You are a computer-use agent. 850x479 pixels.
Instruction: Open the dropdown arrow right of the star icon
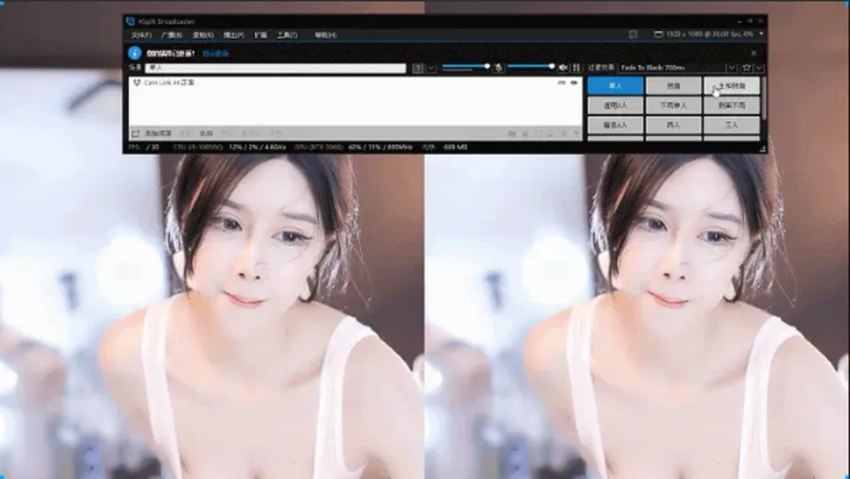tap(759, 67)
